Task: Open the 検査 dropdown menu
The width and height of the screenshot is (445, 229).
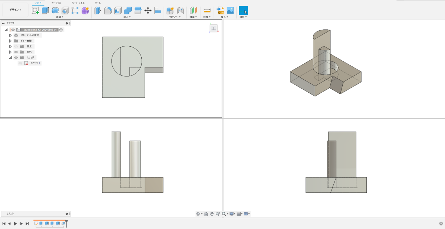Action: tap(207, 17)
